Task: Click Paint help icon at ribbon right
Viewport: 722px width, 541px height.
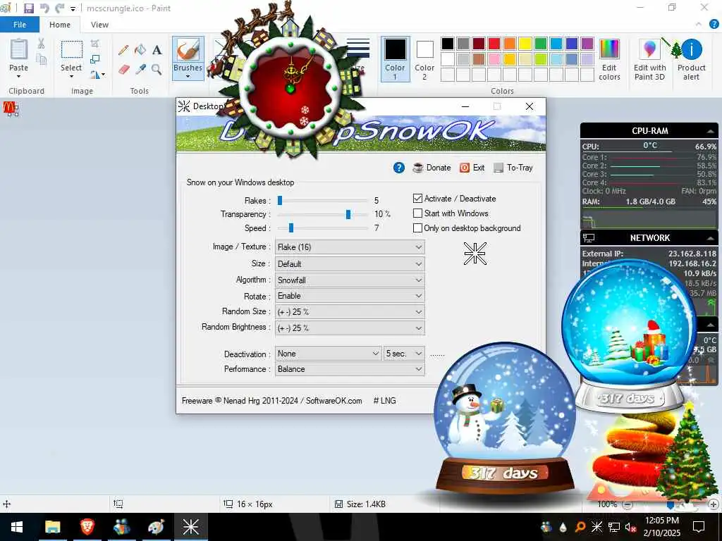Action: pos(714,25)
